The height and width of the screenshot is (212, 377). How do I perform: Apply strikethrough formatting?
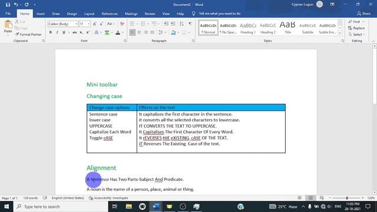coord(75,32)
